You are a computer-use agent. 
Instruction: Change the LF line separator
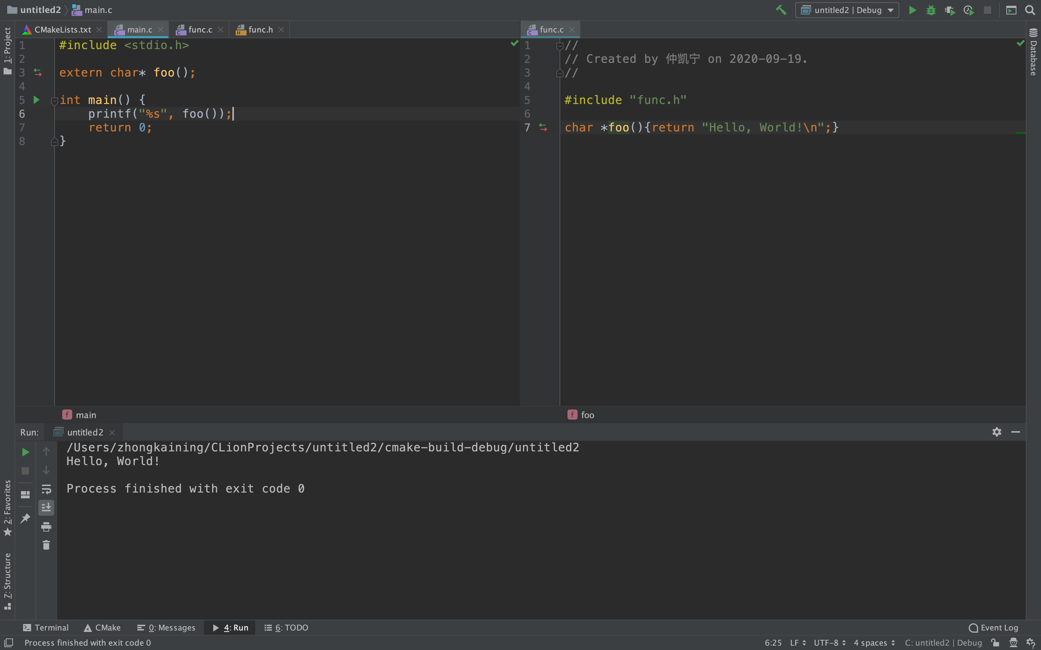click(798, 643)
